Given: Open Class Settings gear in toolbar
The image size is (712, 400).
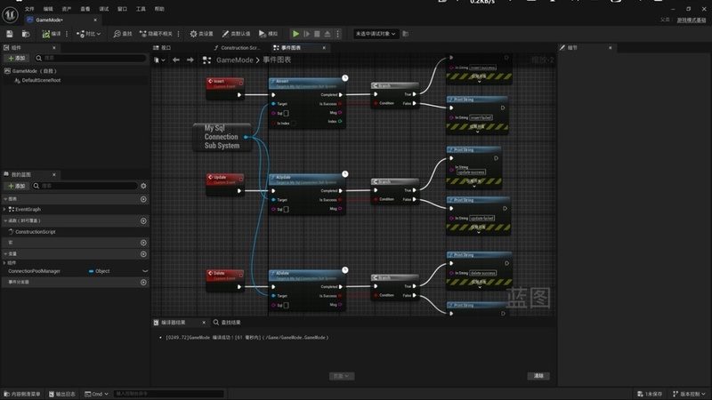Looking at the screenshot, I should [x=202, y=34].
